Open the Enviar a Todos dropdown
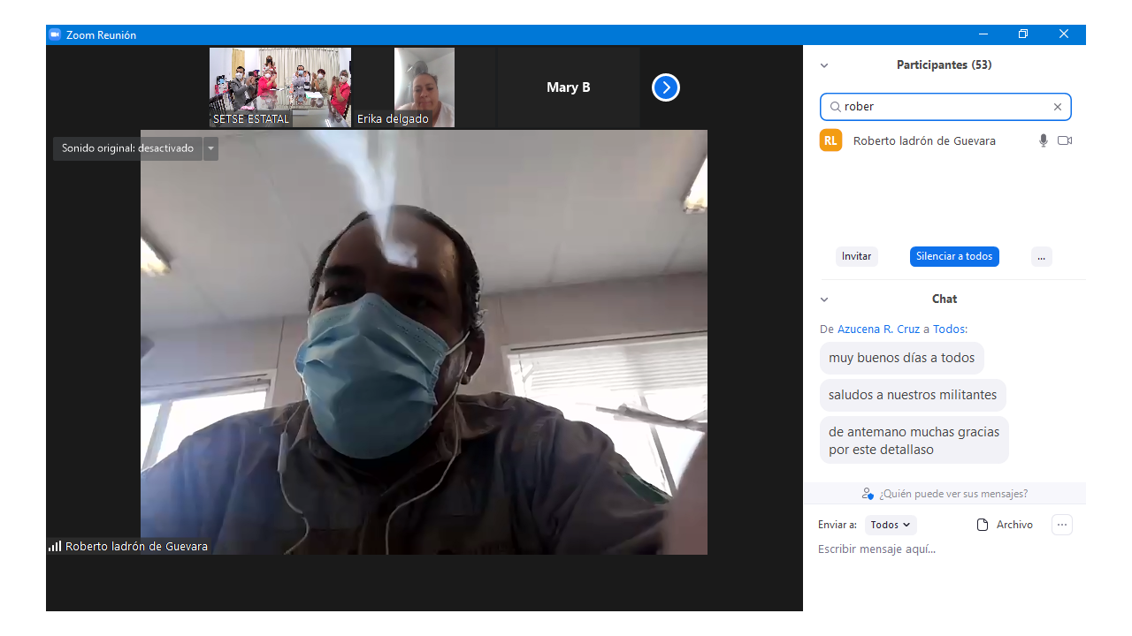 (891, 525)
